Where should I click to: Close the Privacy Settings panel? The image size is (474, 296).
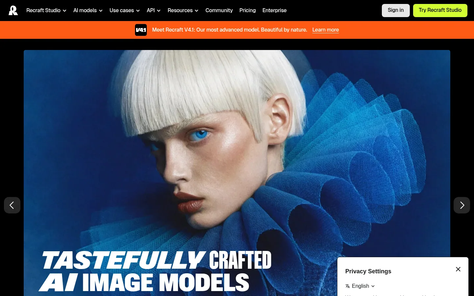point(458,269)
